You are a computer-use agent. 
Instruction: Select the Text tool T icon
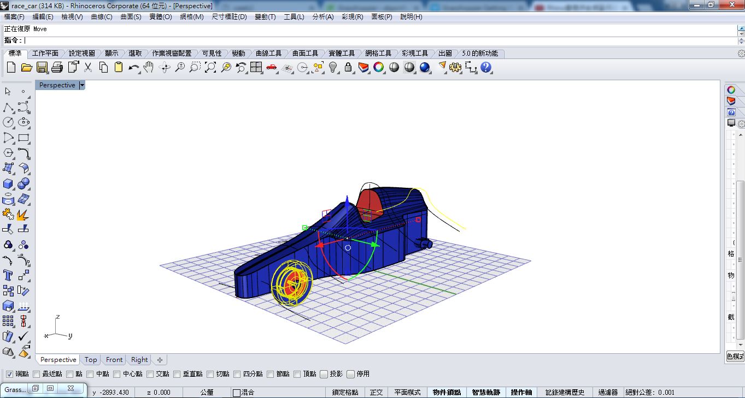pyautogui.click(x=8, y=275)
